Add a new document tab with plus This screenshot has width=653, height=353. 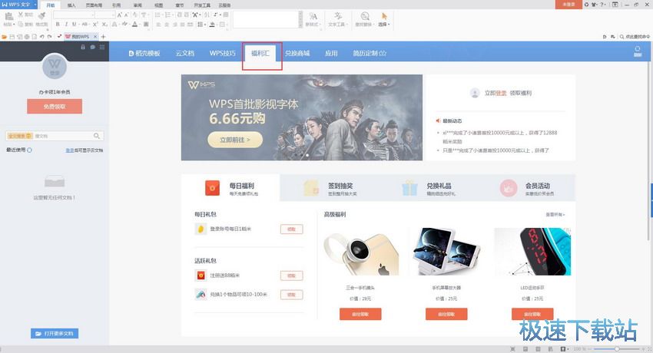coord(103,37)
